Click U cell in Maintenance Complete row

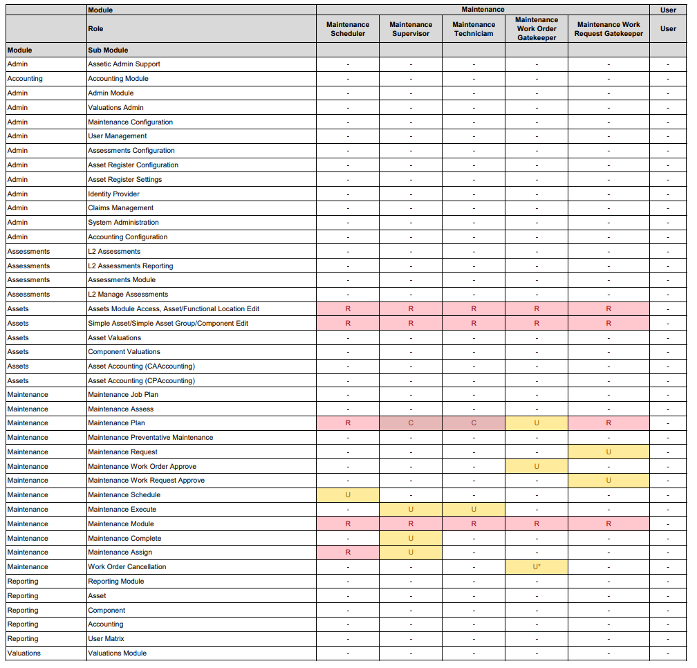point(411,538)
